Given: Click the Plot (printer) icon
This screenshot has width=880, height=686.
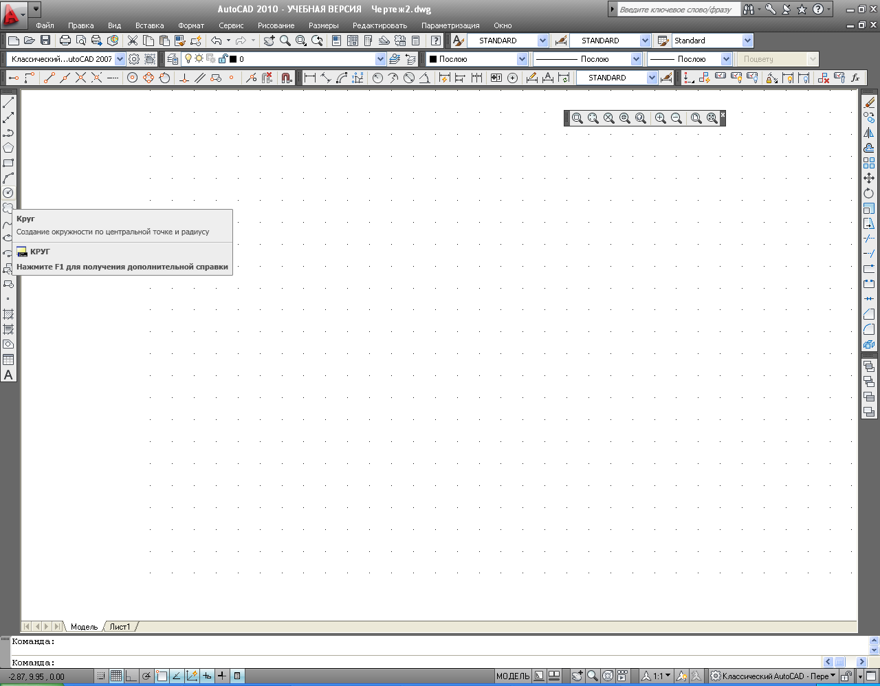Looking at the screenshot, I should coord(65,41).
